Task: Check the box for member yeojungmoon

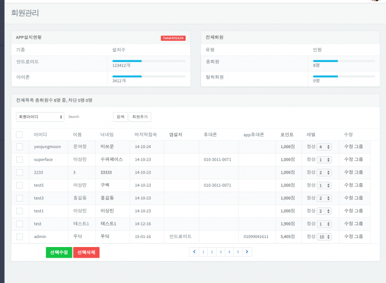Action: coord(20,147)
